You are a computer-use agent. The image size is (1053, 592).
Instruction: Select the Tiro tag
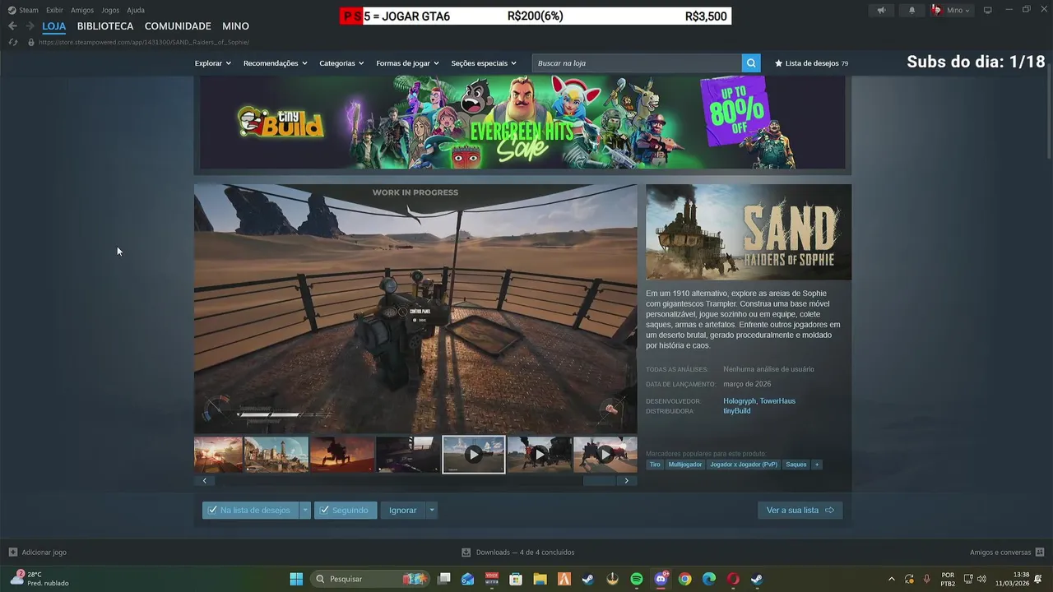pyautogui.click(x=655, y=465)
